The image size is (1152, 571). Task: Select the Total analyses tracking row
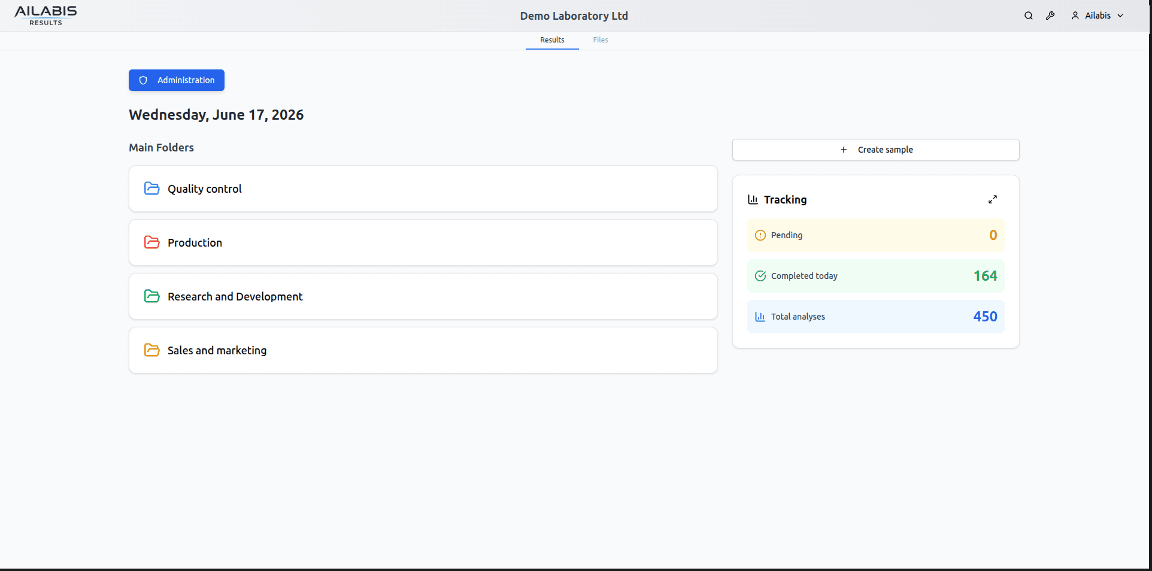coord(875,317)
